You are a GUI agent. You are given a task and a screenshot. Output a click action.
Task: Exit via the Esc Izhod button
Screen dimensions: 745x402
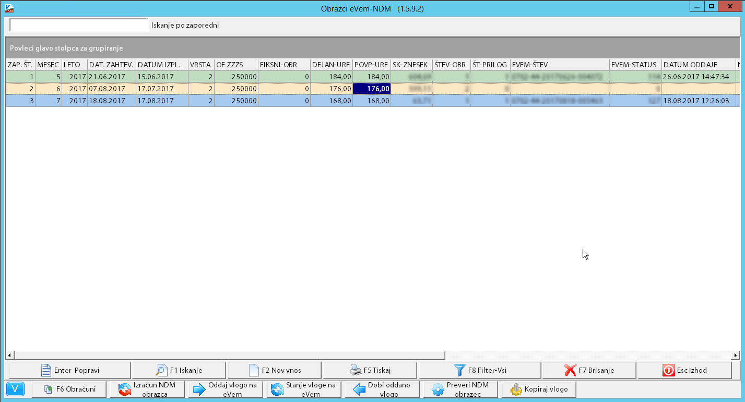684,370
